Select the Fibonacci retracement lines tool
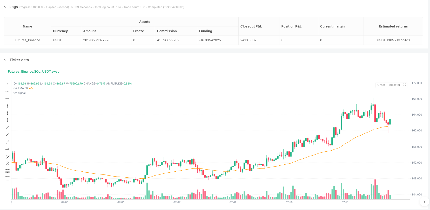This screenshot has height=210, width=430. coord(8,171)
